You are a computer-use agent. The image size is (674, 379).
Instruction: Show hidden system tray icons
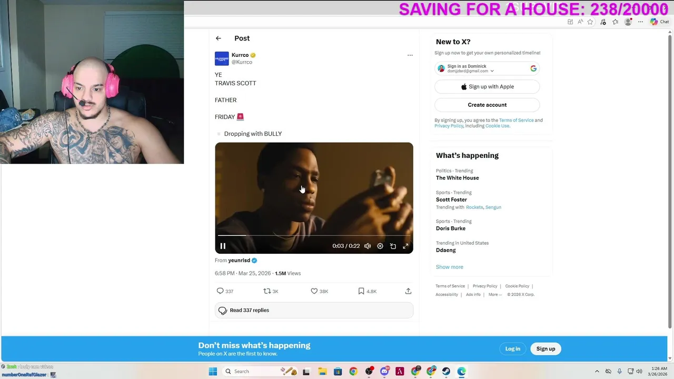point(597,372)
